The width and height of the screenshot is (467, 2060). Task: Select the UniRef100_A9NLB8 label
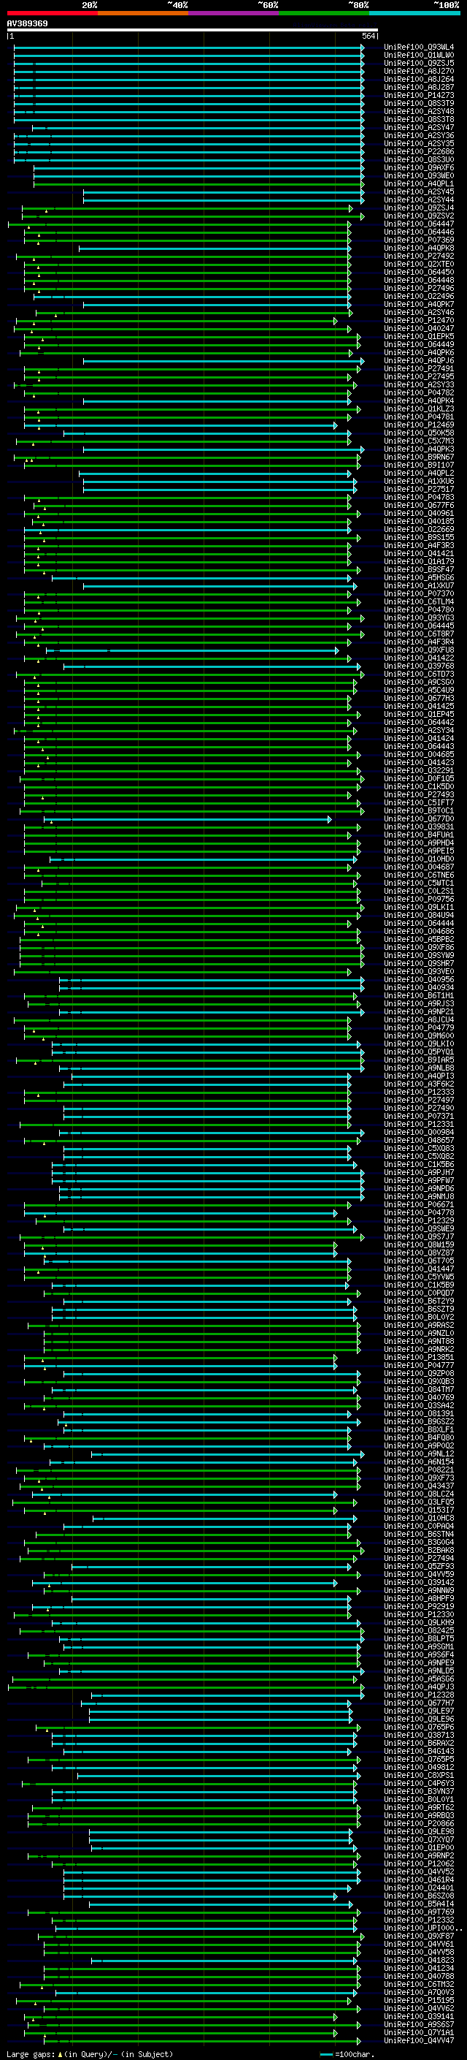pyautogui.click(x=419, y=1068)
